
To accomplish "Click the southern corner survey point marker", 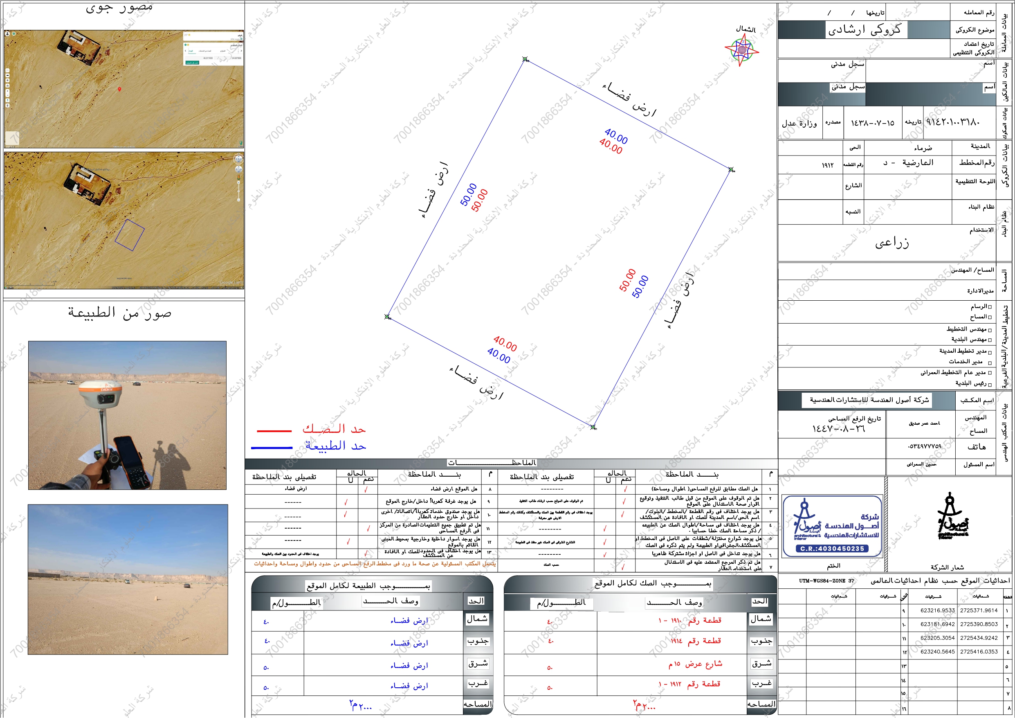I will (x=593, y=427).
